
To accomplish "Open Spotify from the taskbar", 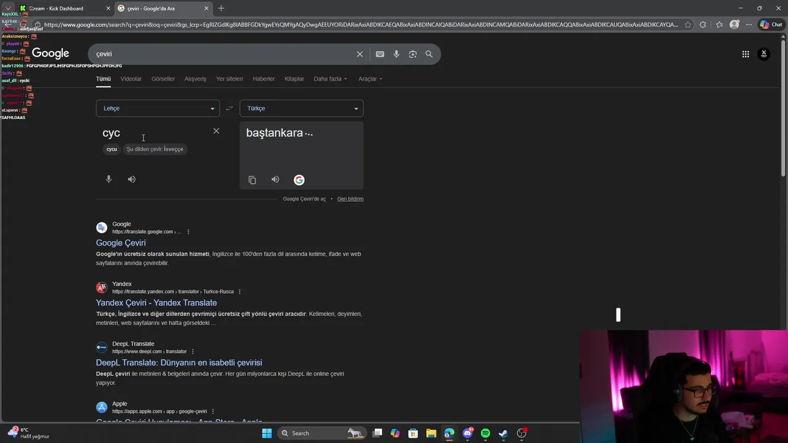I will coord(486,433).
